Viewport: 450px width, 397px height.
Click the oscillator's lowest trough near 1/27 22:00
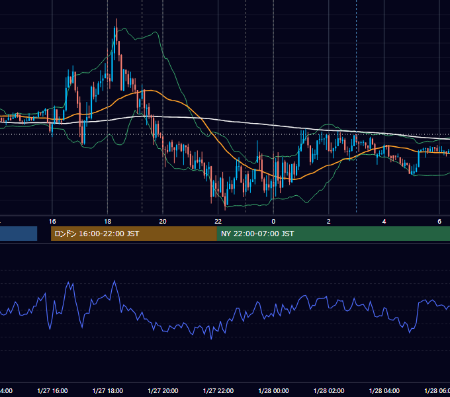pyautogui.click(x=212, y=339)
